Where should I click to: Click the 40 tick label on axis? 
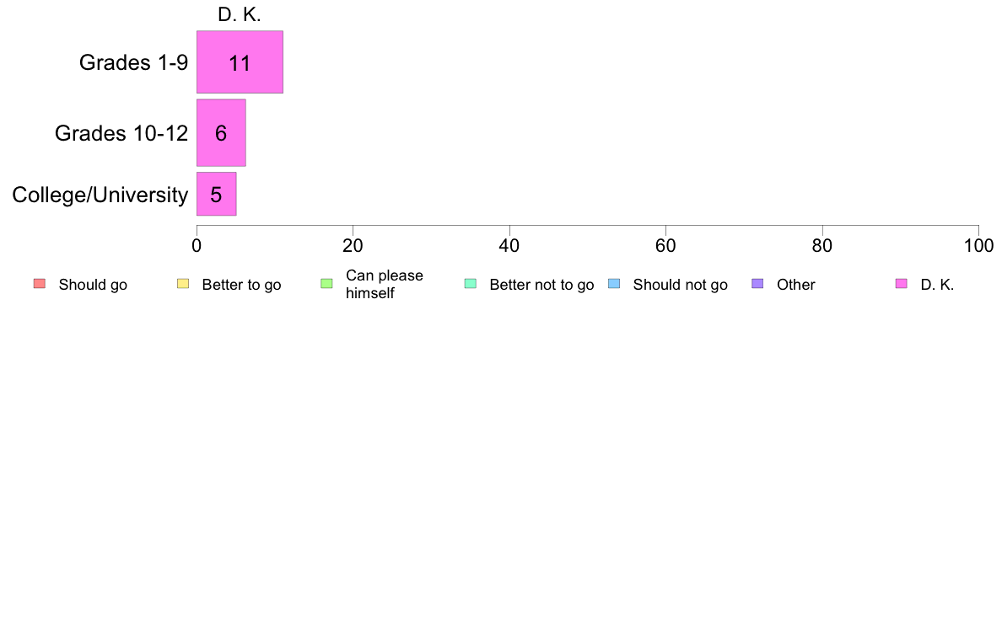509,246
